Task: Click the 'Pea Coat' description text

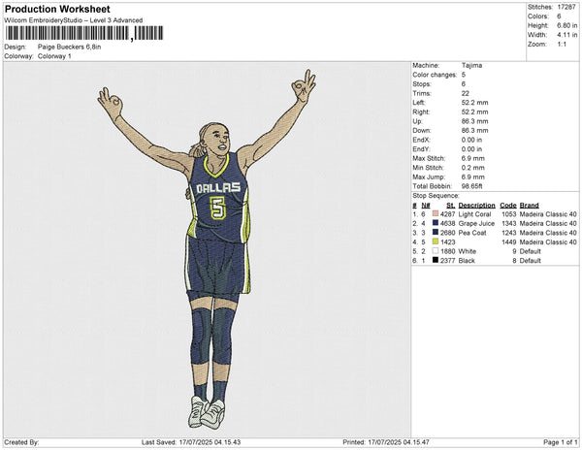Action: (x=472, y=233)
